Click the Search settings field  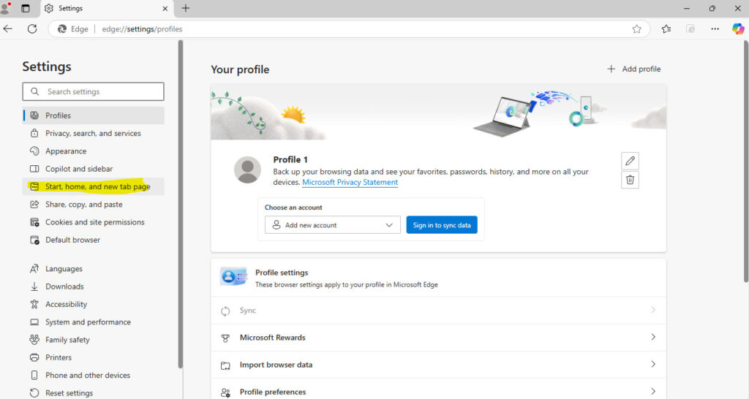point(93,91)
